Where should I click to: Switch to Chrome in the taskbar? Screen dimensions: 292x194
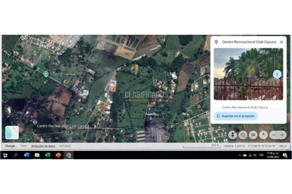[68, 155]
